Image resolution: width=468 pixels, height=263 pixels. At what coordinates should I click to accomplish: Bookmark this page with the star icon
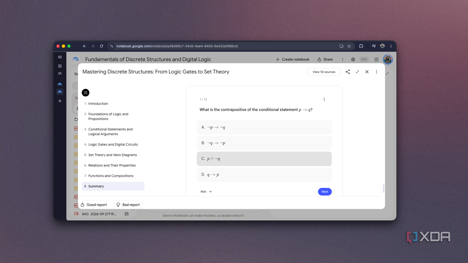click(349, 46)
